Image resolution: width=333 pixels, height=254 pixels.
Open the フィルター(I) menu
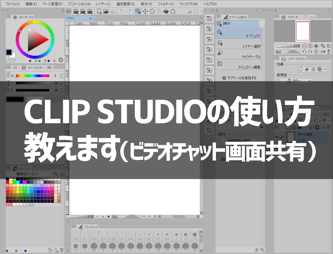(x=166, y=4)
